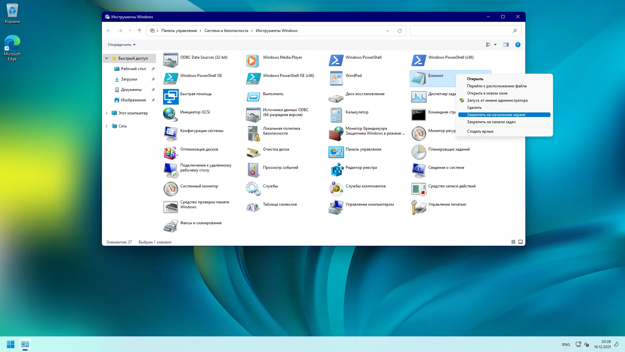Image resolution: width=625 pixels, height=352 pixels.
Task: Toggle the preview pane button
Action: point(506,45)
